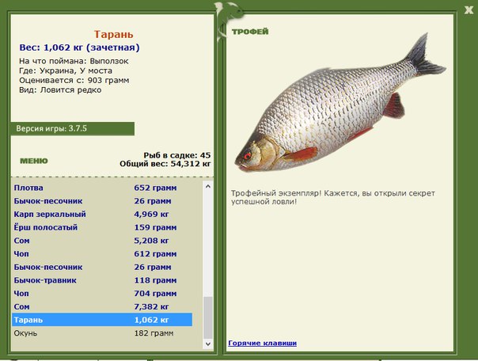
Task: Select the Карп зеркальный row
Action: [102, 215]
